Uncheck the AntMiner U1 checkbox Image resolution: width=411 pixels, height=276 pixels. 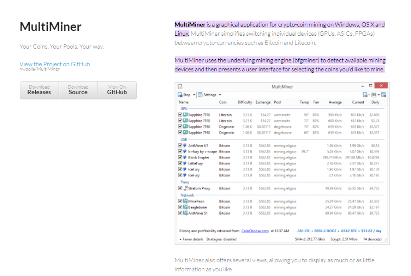180,145
